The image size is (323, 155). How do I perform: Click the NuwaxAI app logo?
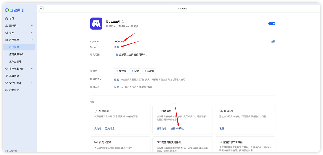pyautogui.click(x=96, y=24)
